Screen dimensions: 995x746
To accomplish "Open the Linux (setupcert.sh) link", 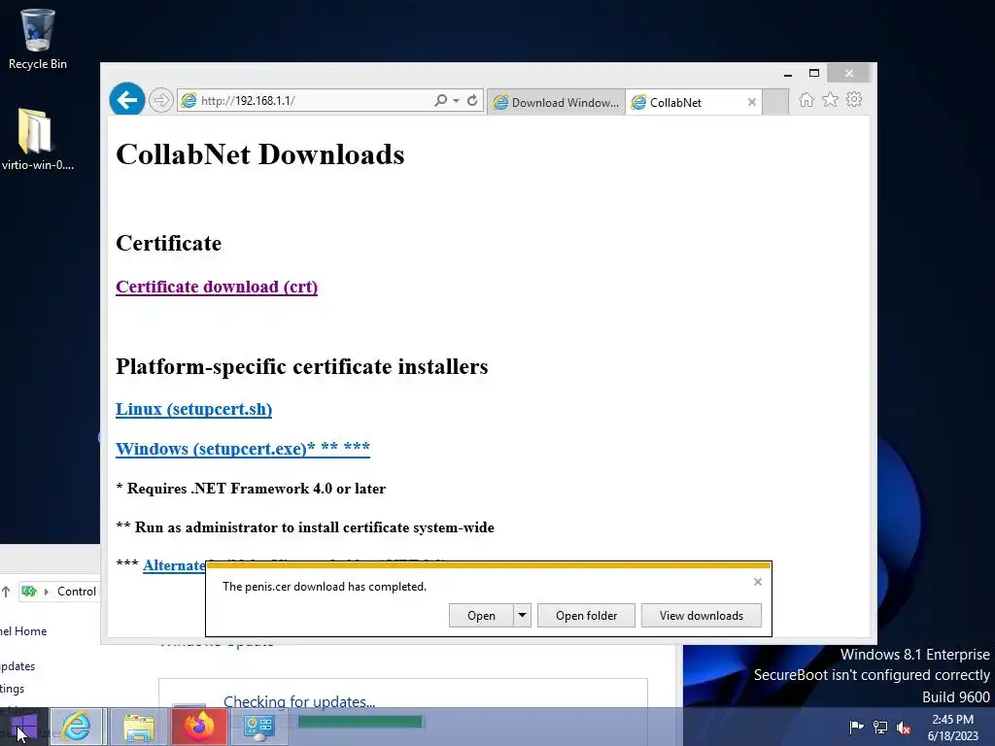I will point(193,409).
